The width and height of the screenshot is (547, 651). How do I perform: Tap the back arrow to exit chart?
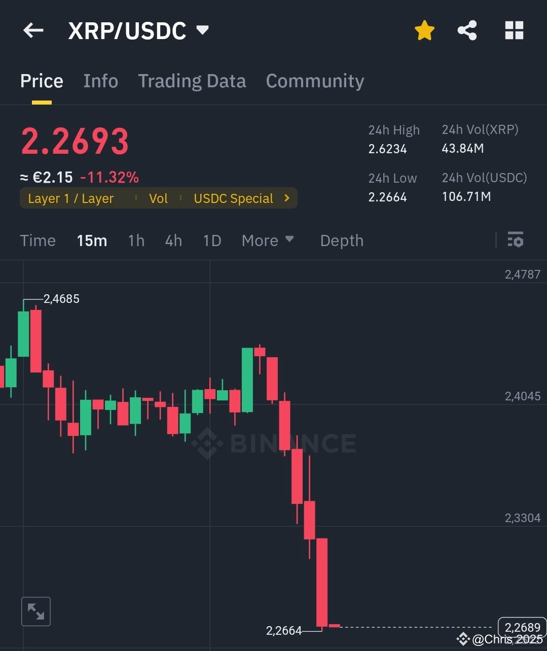pos(33,30)
